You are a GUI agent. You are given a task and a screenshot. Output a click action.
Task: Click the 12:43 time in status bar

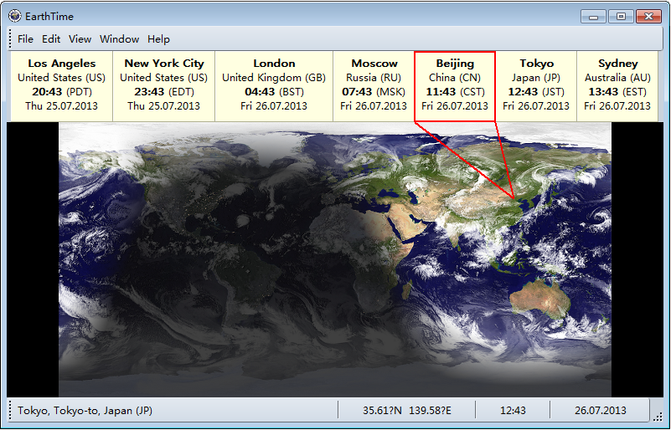(x=513, y=411)
